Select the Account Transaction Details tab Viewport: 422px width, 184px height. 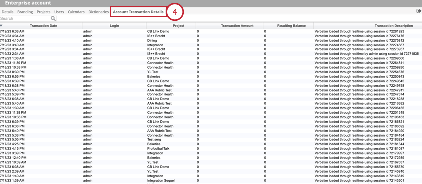pyautogui.click(x=138, y=12)
